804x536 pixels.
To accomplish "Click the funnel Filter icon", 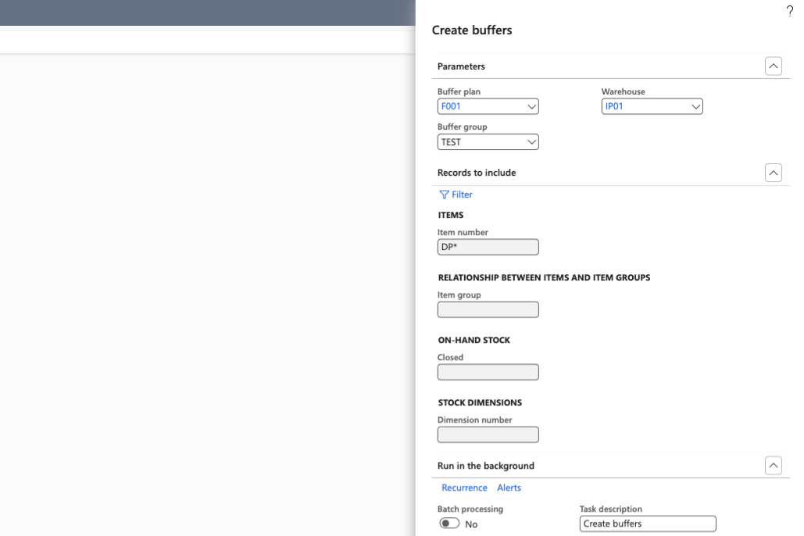I will [444, 195].
